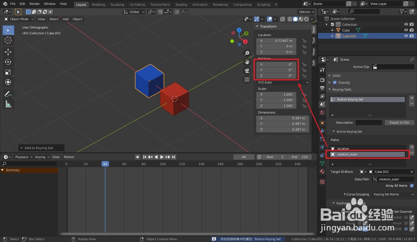Screen dimensions: 417x242
Task: Toggle X-ray display in viewport header
Action: pos(282,19)
